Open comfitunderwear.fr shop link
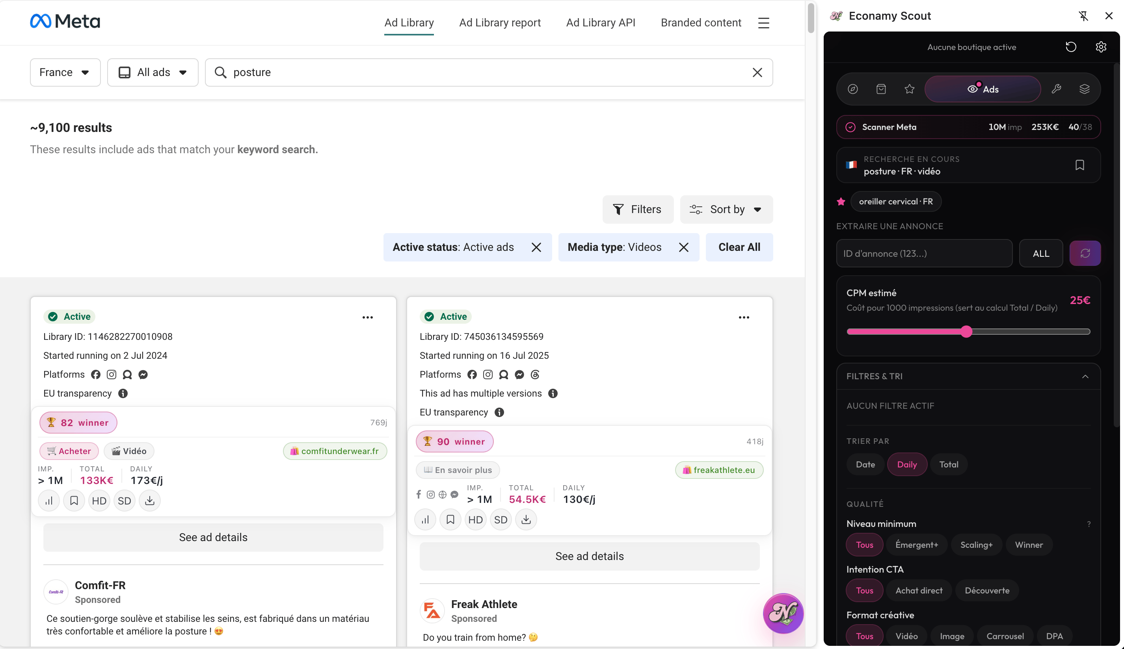The image size is (1124, 649). [335, 451]
